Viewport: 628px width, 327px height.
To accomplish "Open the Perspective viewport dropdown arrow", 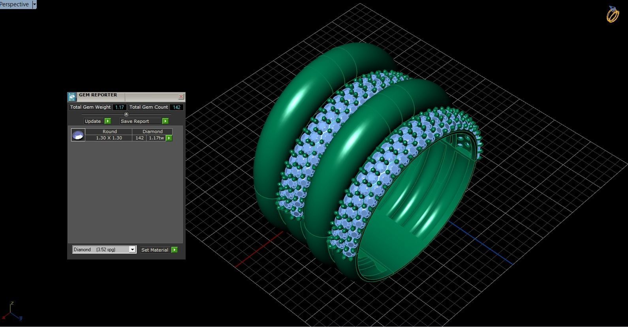I will tap(34, 4).
